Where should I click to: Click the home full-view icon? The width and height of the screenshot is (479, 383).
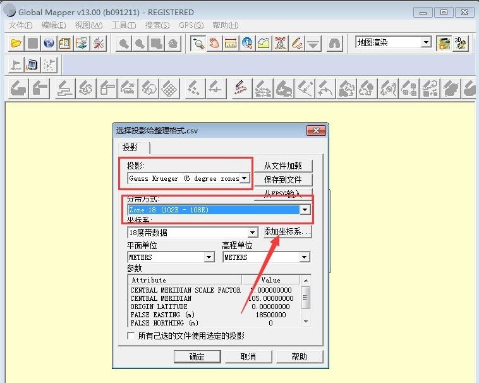pyautogui.click(x=173, y=43)
